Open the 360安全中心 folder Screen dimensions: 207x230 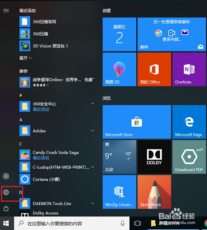pyautogui.click(x=57, y=106)
